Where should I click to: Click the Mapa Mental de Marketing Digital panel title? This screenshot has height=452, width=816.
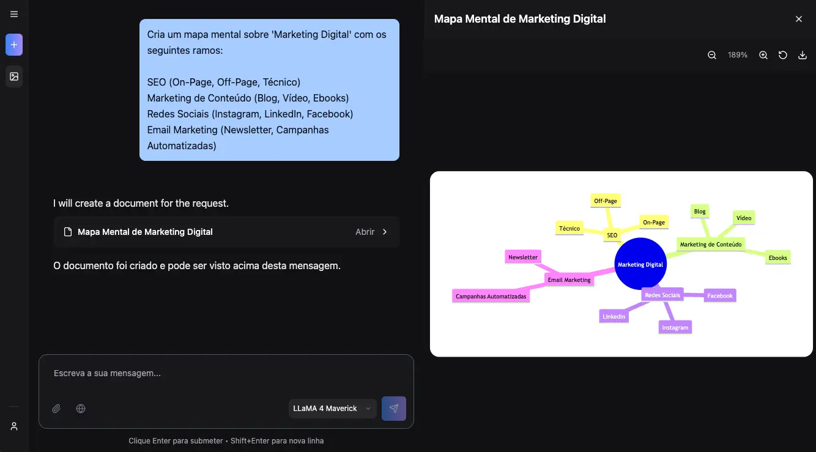[520, 19]
